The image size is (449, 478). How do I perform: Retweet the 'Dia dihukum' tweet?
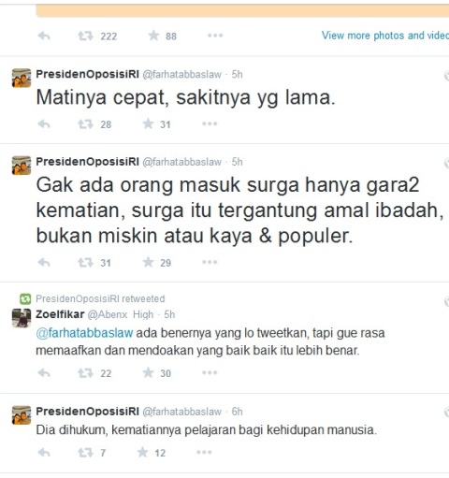(x=85, y=453)
